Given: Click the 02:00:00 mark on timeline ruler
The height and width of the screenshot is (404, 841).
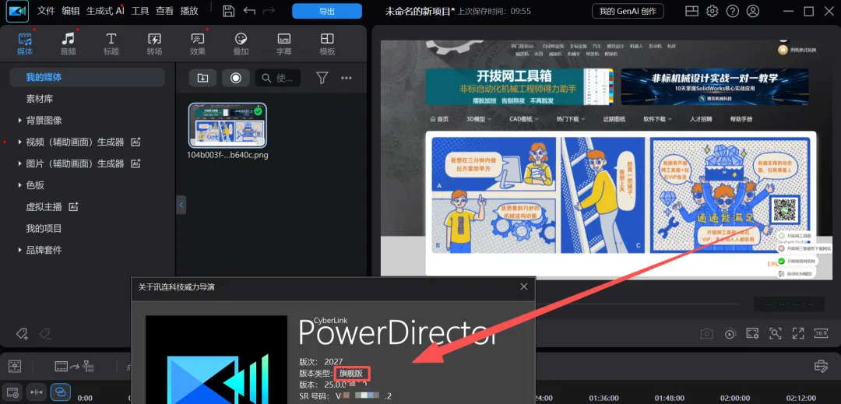Looking at the screenshot, I should coord(735,398).
